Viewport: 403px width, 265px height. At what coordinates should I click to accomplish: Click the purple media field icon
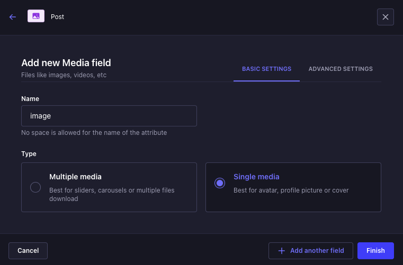[36, 16]
